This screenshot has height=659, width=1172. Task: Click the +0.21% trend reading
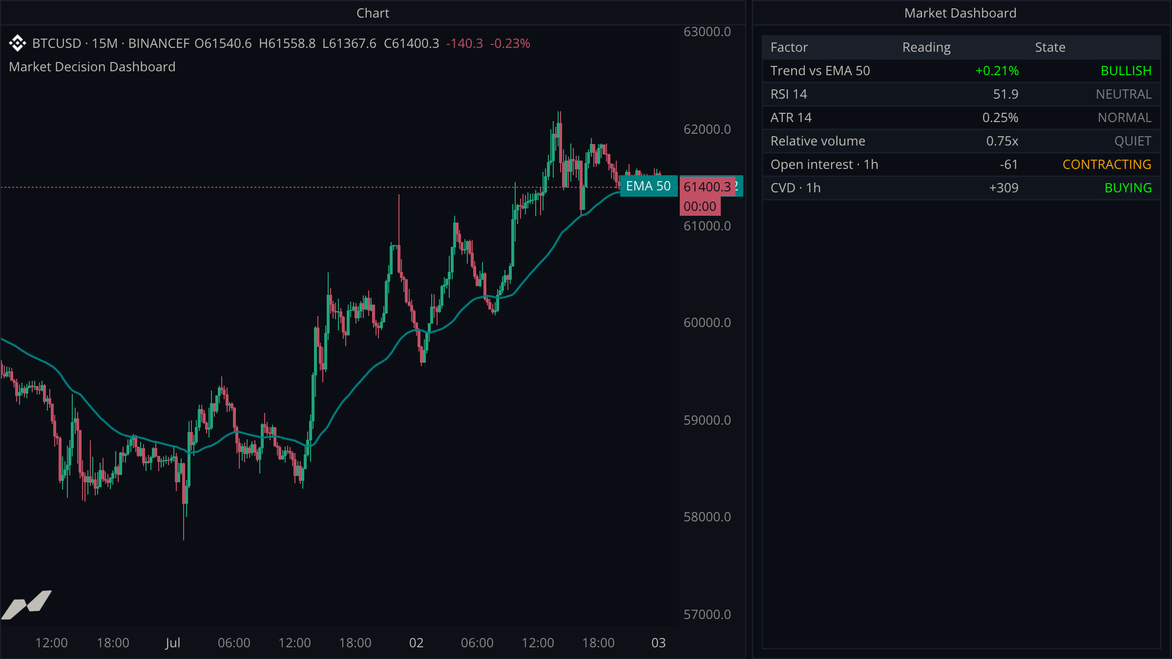997,71
